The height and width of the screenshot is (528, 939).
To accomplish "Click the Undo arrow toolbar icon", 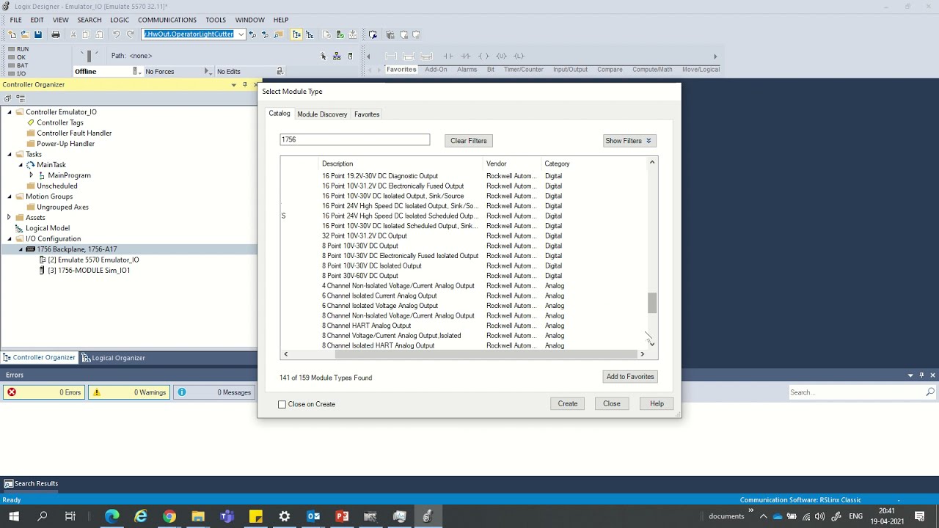I will (x=116, y=34).
